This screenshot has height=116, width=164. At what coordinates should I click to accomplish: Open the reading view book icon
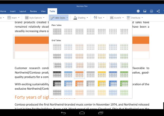coord(151,11)
